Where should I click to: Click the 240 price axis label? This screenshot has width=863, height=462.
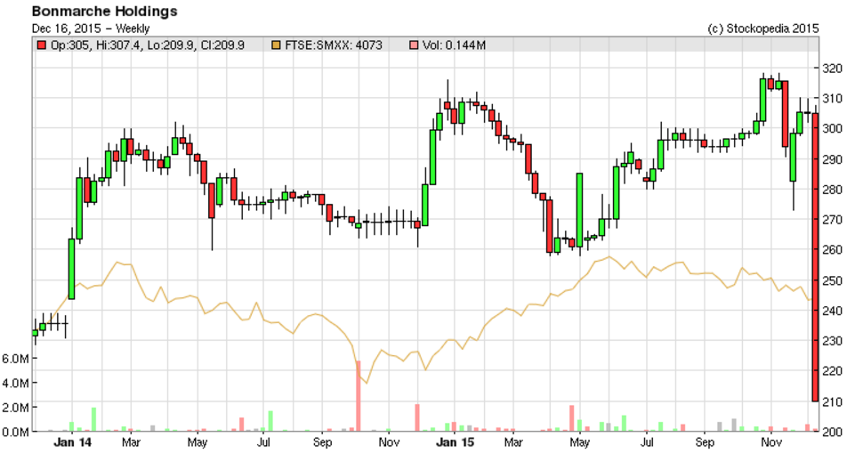point(832,311)
